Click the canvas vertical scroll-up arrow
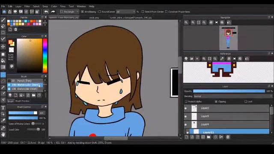 [x=180, y=21]
